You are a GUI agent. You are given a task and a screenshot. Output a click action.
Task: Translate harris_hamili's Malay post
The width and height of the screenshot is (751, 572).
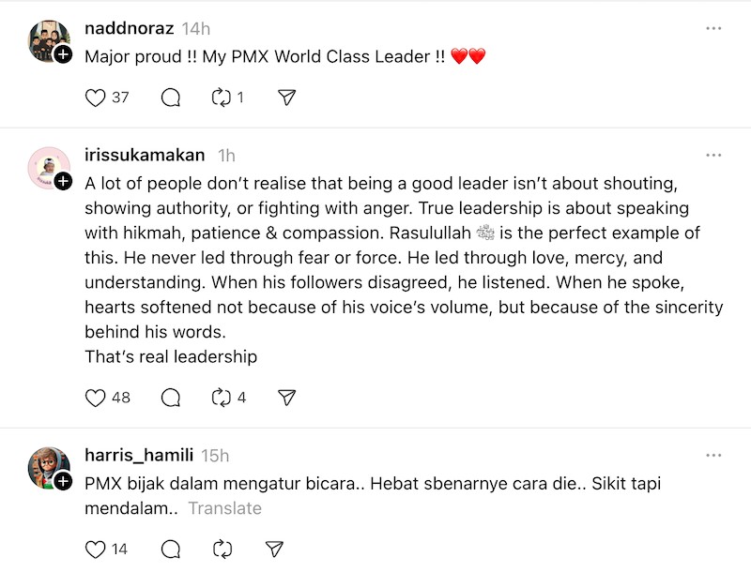tap(224, 508)
